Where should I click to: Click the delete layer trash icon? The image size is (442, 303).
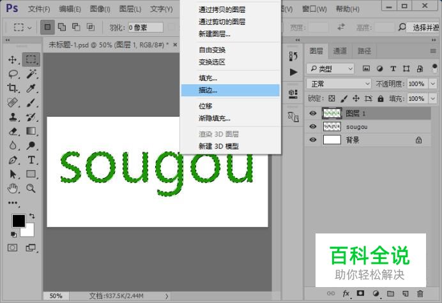[420, 293]
